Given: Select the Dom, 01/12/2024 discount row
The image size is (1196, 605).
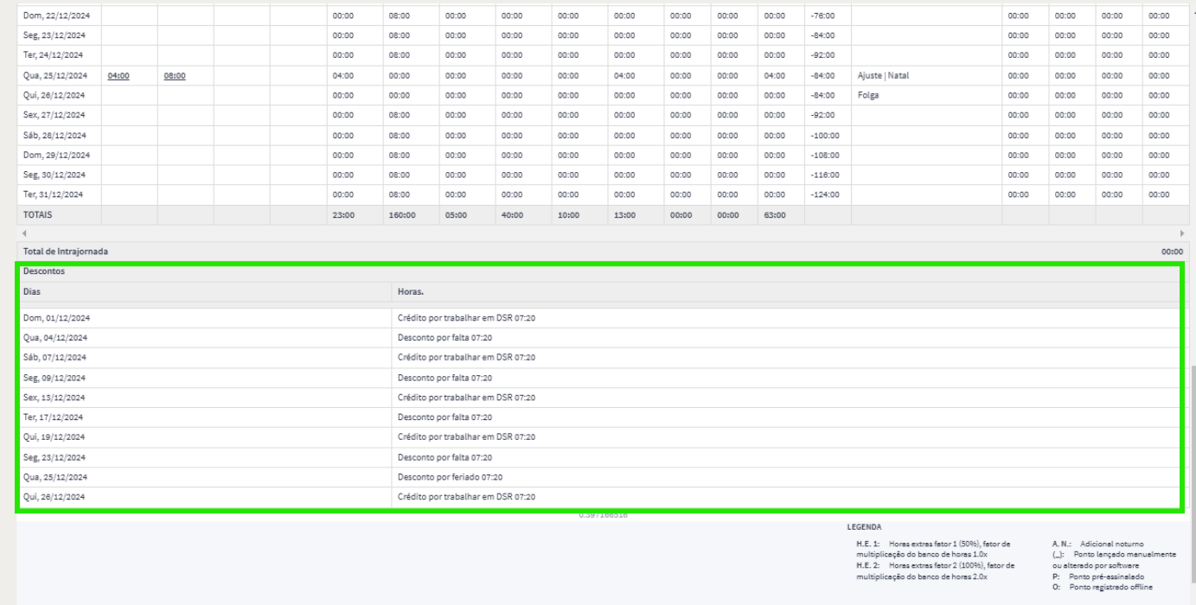Looking at the screenshot, I should coord(57,318).
